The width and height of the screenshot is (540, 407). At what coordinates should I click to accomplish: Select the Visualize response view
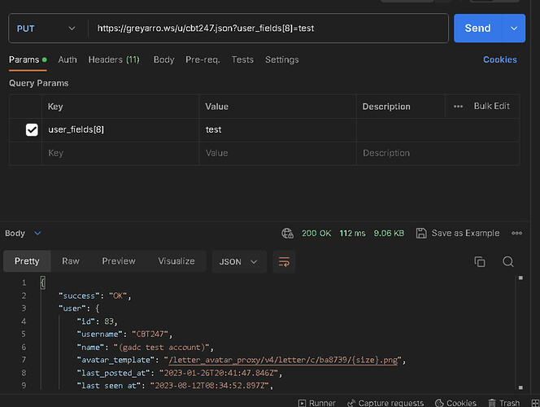tap(176, 261)
